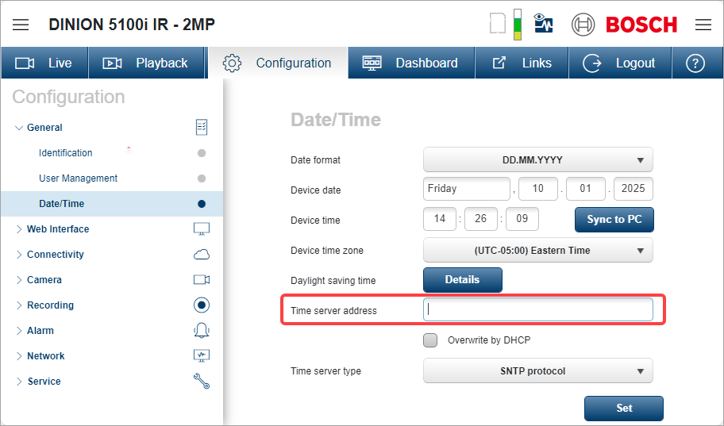Click the Service wrench icon

[202, 382]
